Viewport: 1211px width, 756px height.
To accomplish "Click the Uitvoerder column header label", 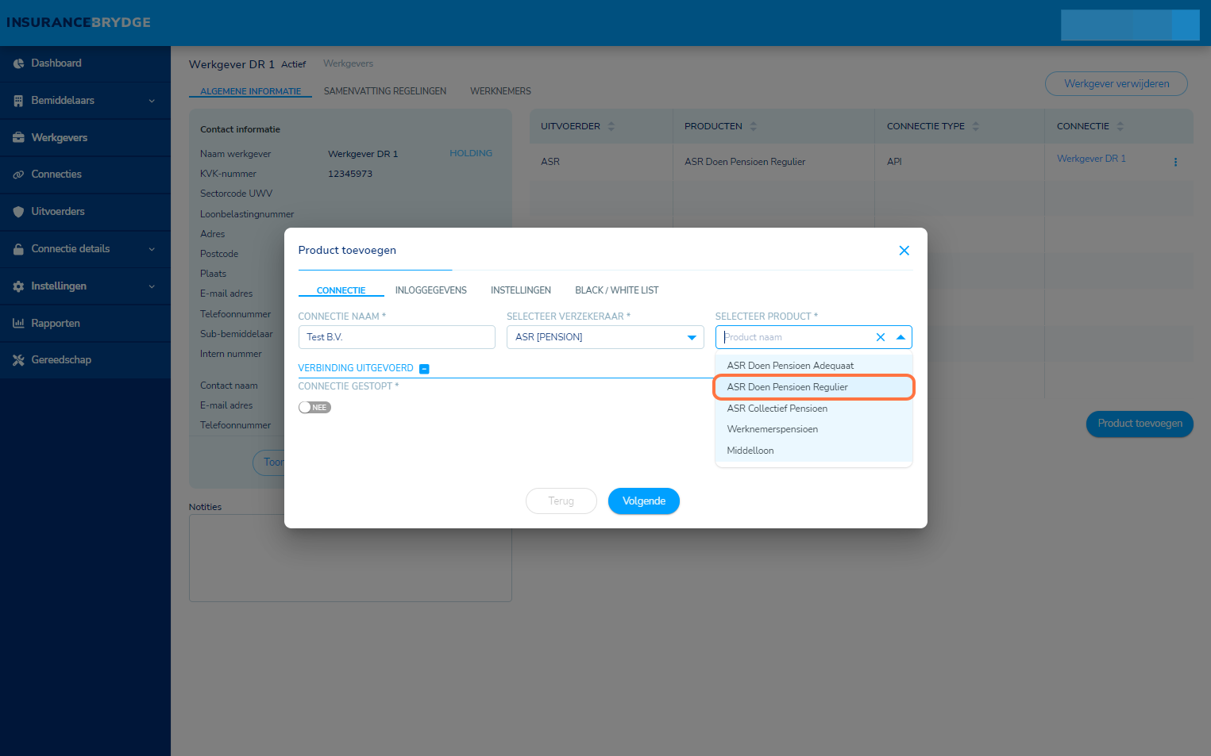I will (570, 126).
